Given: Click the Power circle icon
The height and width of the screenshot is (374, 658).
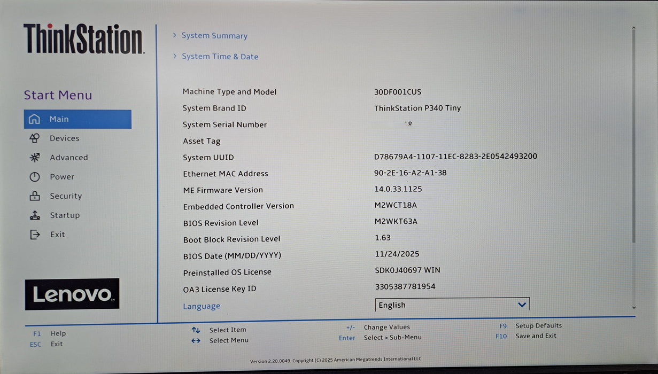Looking at the screenshot, I should click(35, 177).
